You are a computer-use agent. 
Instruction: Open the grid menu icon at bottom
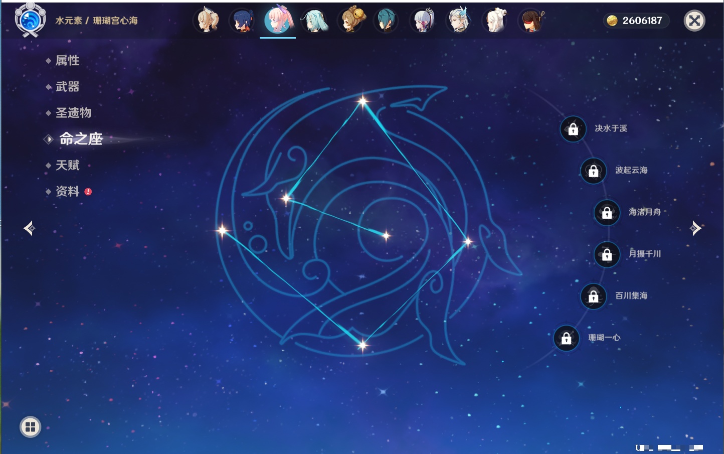click(30, 427)
